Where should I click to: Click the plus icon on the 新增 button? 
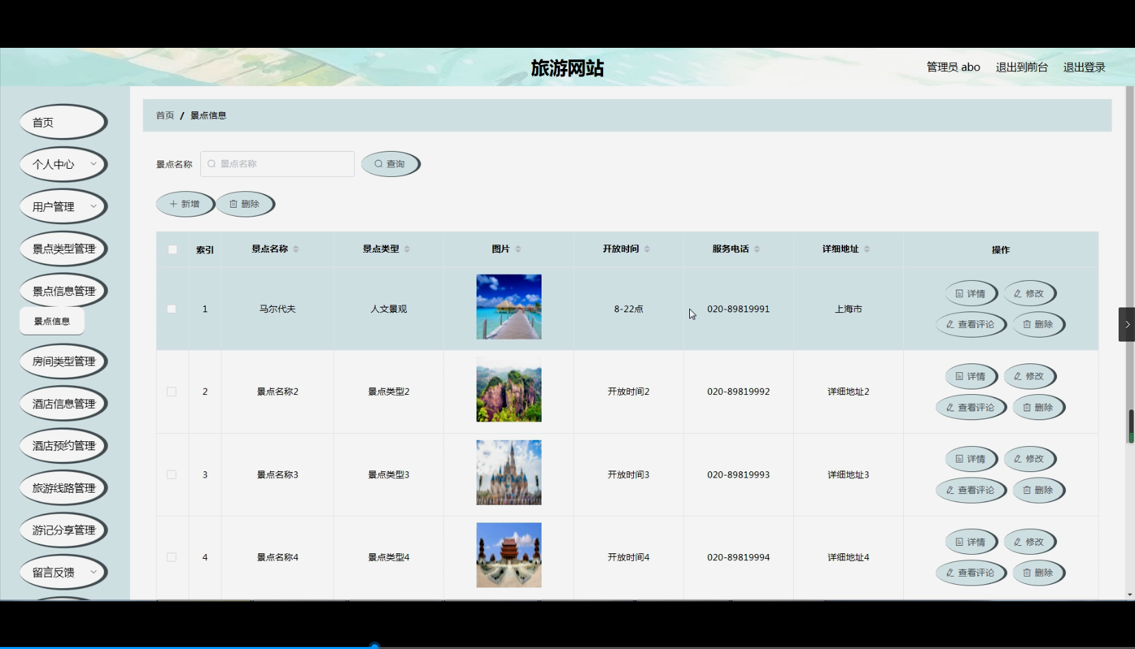pyautogui.click(x=174, y=204)
